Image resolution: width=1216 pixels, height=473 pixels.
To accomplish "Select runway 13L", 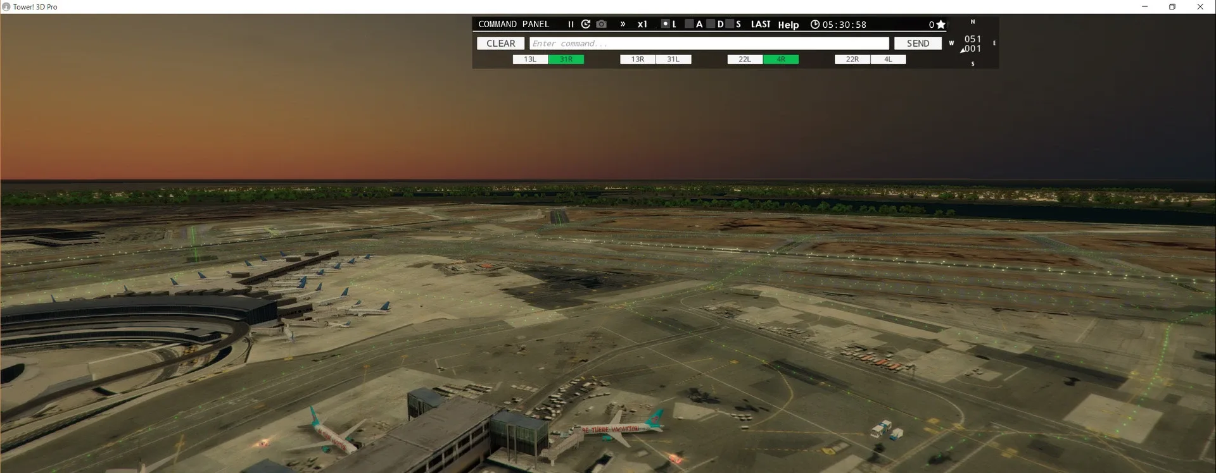I will coord(530,59).
